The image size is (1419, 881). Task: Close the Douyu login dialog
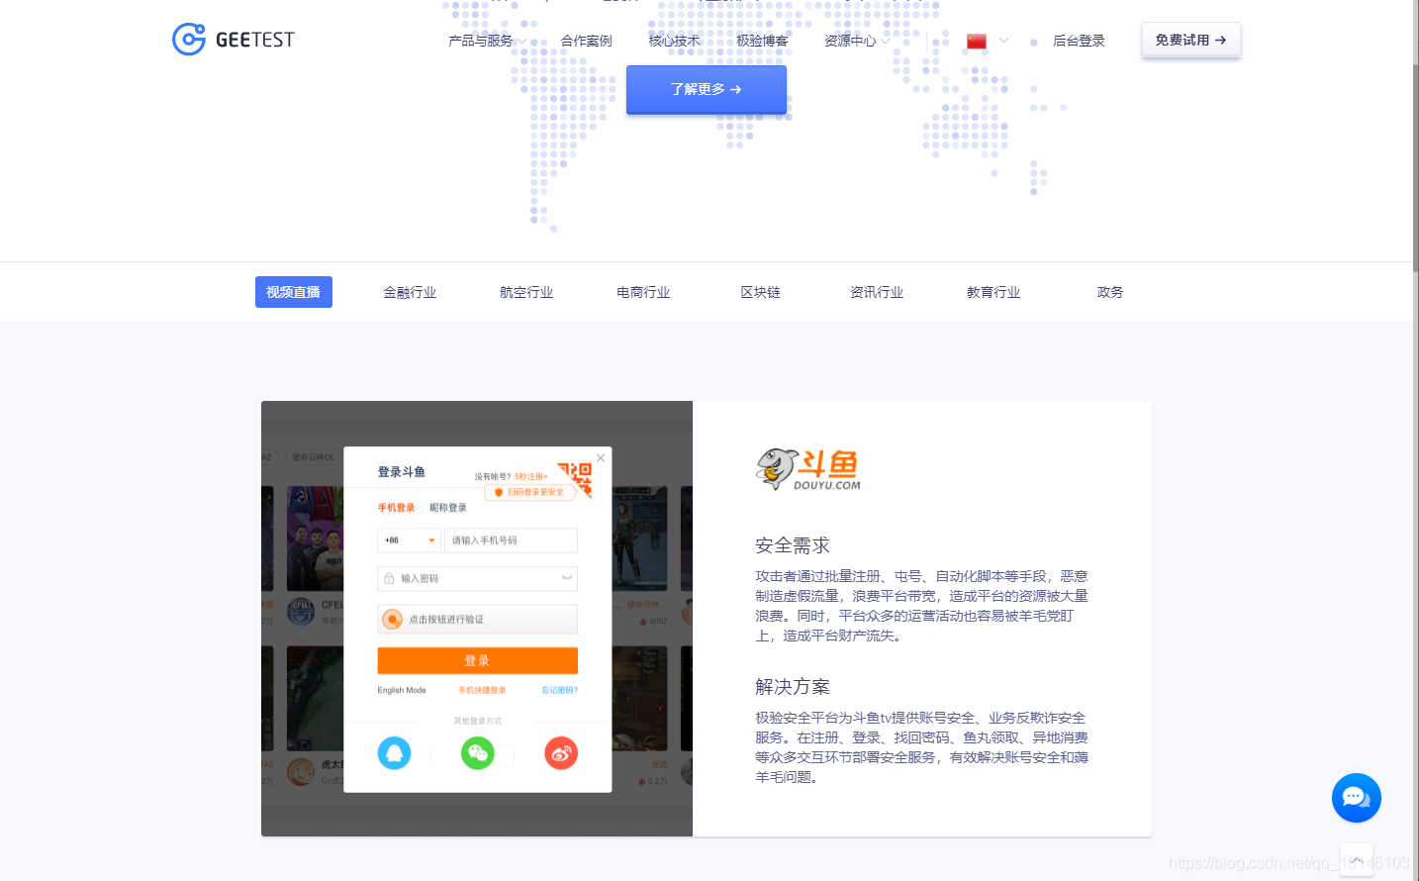pos(601,458)
